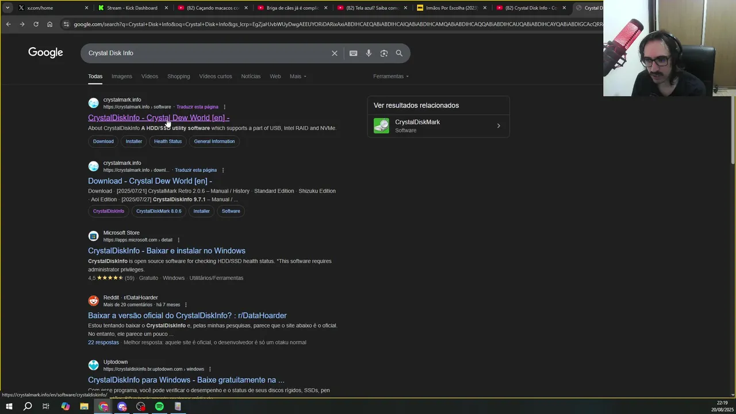The image size is (736, 414).
Task: Click the Download sitelink chip
Action: click(x=103, y=141)
